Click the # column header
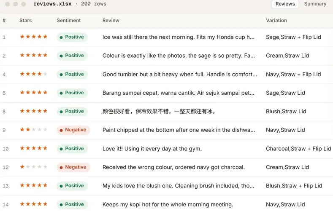333x211 pixels. [x=4, y=20]
